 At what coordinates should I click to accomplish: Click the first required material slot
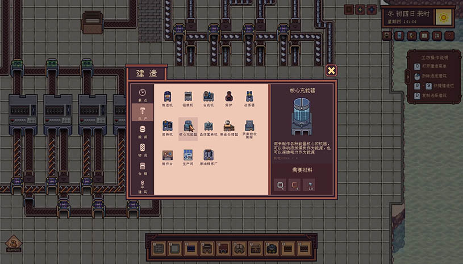[x=280, y=185]
